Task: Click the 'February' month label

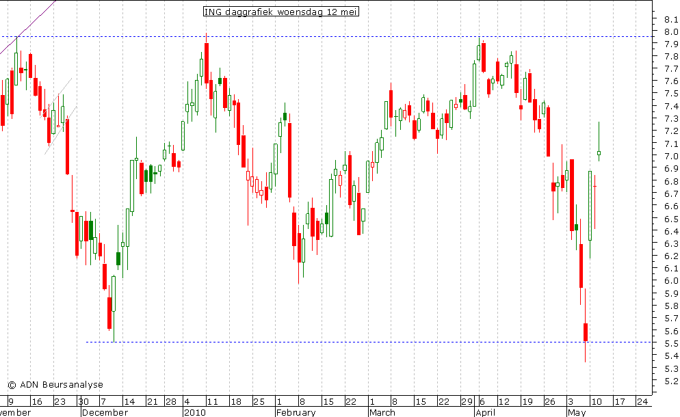Action: click(x=296, y=412)
